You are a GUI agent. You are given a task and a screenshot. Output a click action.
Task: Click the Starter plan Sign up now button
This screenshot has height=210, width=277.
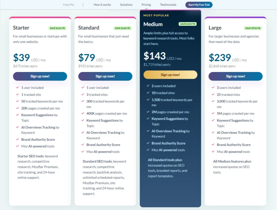(40, 76)
